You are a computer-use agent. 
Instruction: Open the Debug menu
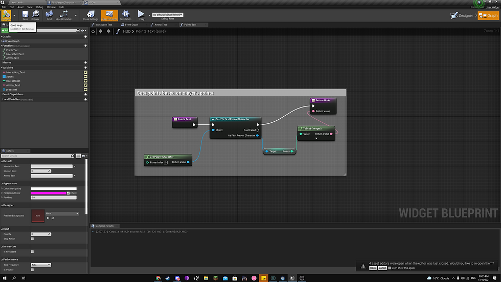click(40, 7)
